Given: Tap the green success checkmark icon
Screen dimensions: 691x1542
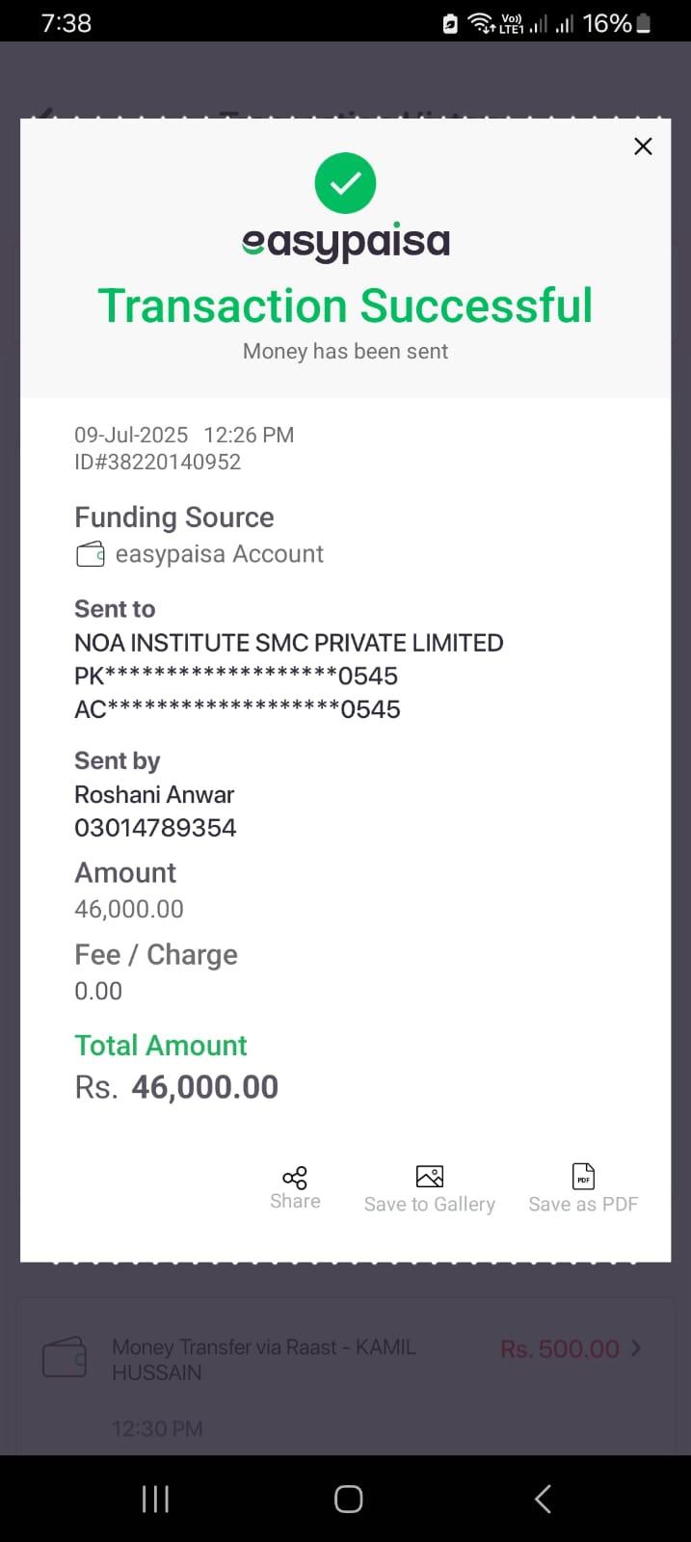Looking at the screenshot, I should click(345, 183).
